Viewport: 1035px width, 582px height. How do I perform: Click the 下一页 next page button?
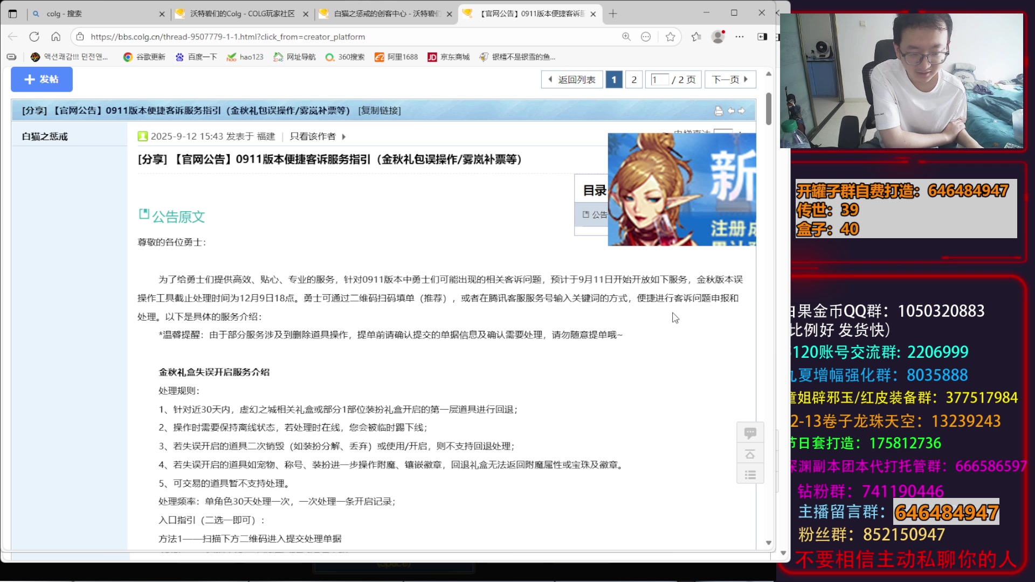tap(730, 80)
